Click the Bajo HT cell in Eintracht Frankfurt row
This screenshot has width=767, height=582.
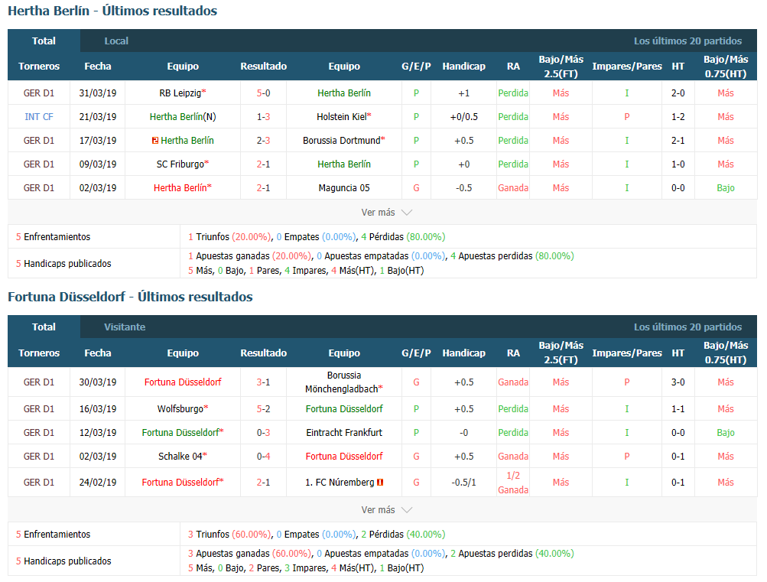[726, 433]
